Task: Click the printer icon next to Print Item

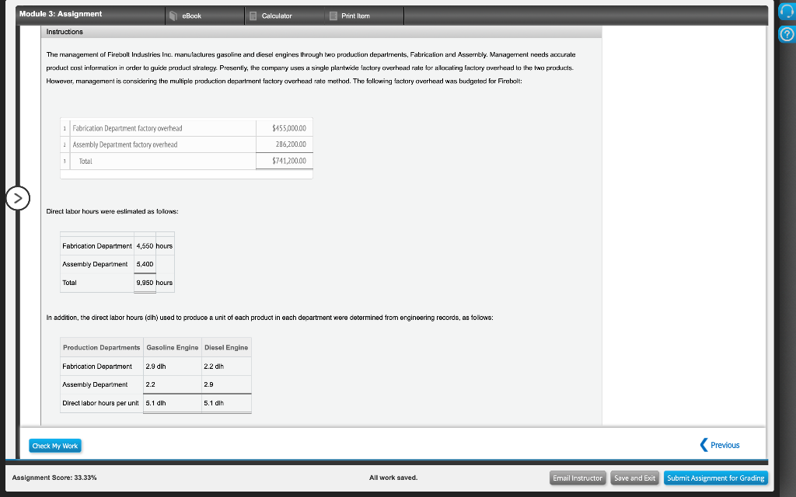Action: pos(333,14)
